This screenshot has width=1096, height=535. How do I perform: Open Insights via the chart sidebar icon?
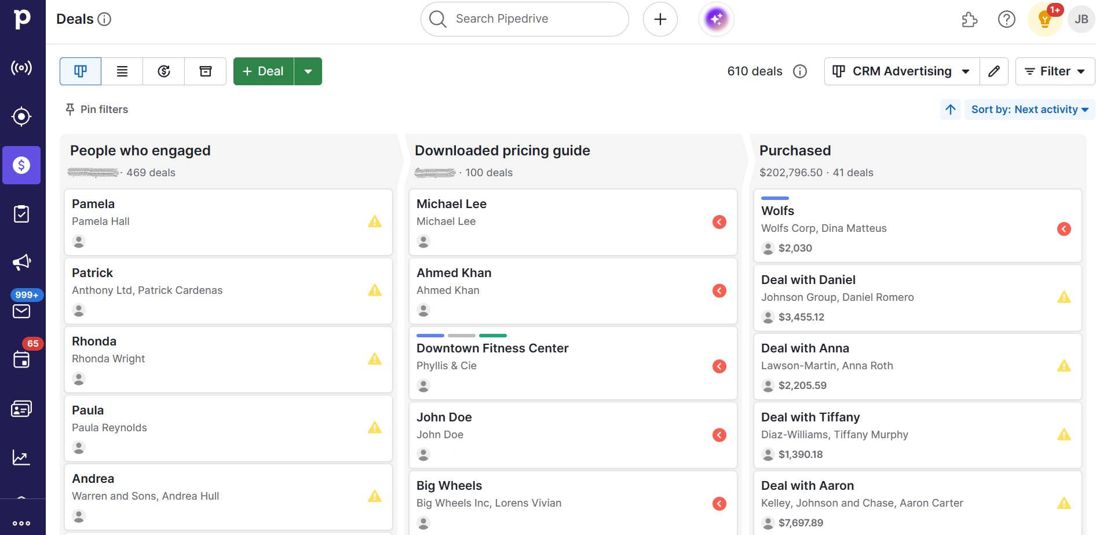click(21, 457)
